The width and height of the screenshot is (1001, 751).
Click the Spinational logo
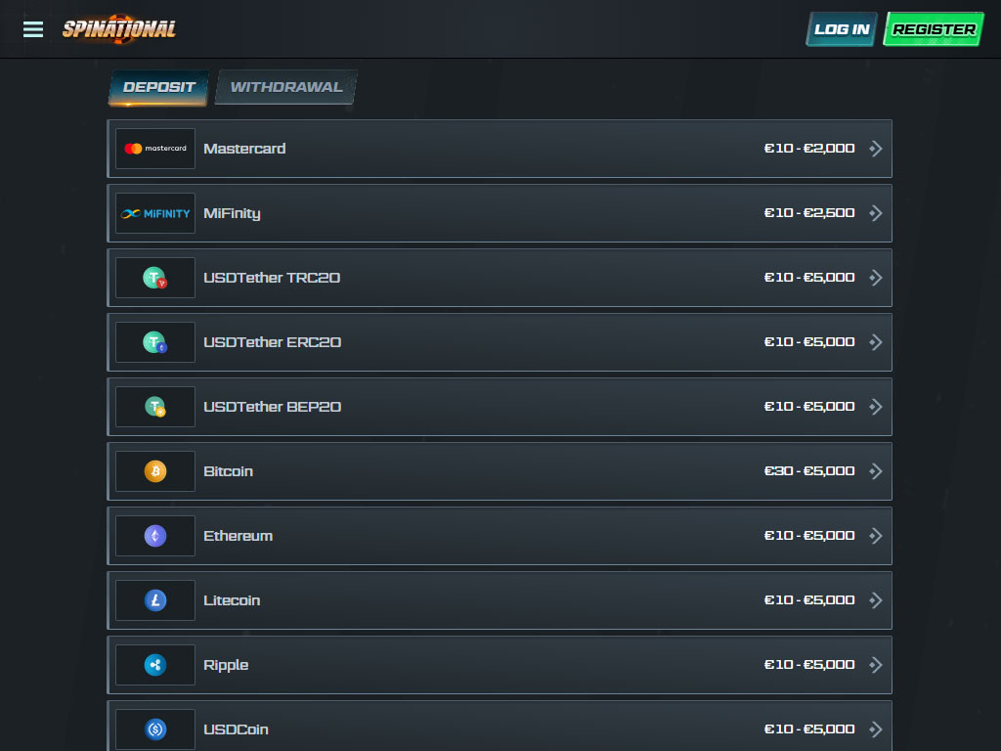[119, 29]
